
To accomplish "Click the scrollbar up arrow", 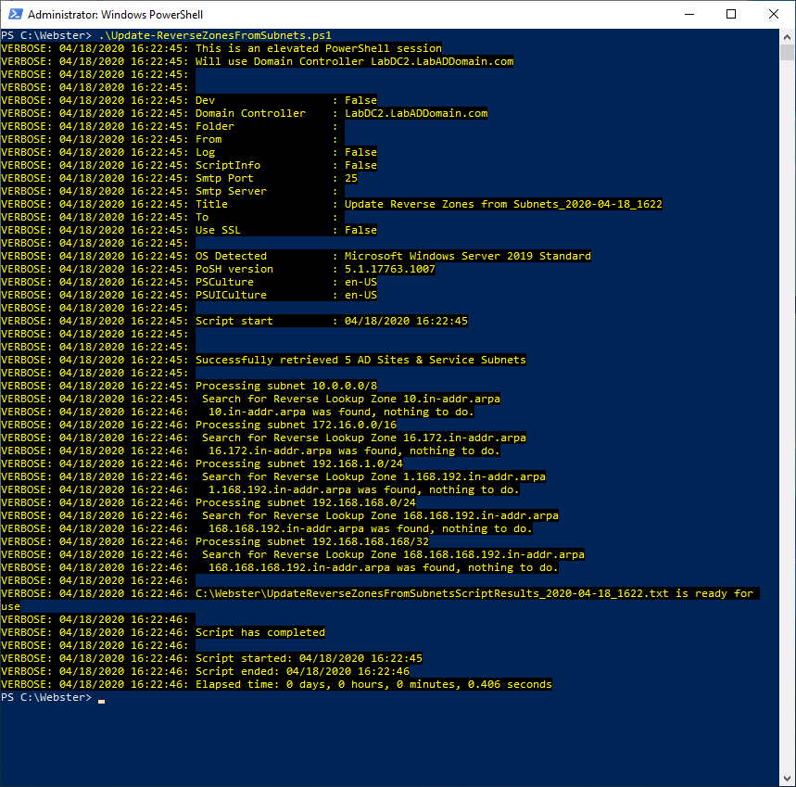I will pos(787,36).
